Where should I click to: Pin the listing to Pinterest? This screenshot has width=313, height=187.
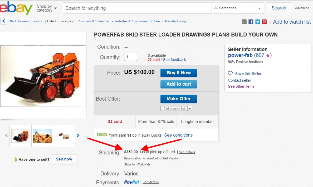pyautogui.click(x=264, y=22)
